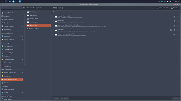The width and height of the screenshot is (181, 101).
Task: Focus the KWin Scripts search field
Action: pyautogui.click(x=116, y=12)
